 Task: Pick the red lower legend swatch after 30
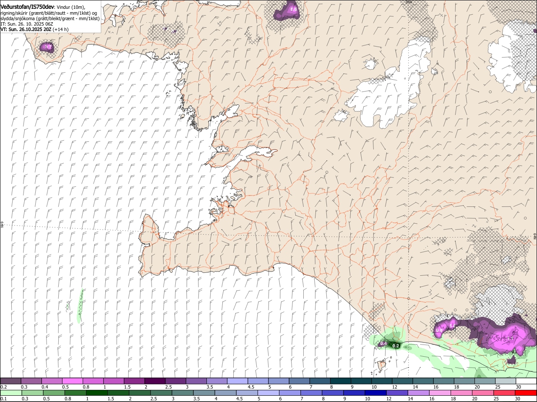point(526,393)
